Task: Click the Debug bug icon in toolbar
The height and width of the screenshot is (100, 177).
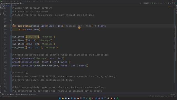Action: click(152, 3)
